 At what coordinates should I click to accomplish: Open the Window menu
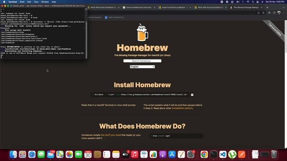click(x=45, y=2)
